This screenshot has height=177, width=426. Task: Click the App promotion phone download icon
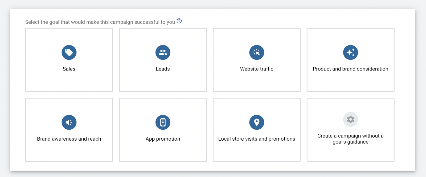[163, 122]
